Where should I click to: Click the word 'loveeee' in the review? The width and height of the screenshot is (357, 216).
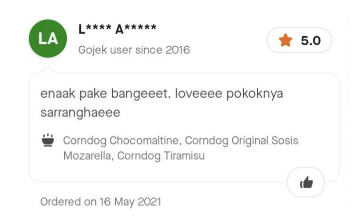pos(198,93)
